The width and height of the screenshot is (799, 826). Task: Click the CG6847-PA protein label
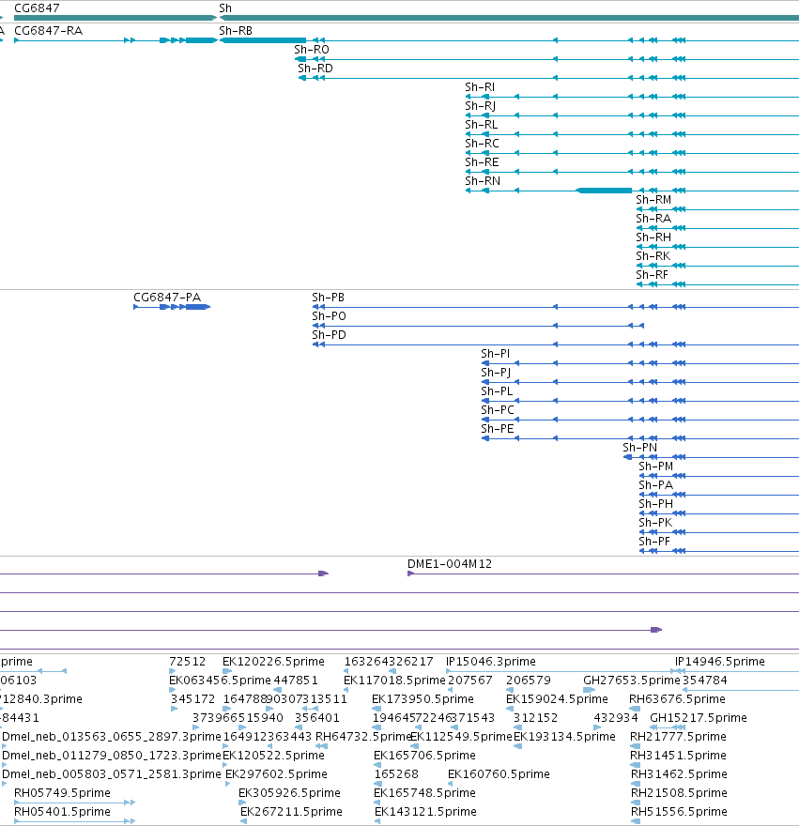[167, 298]
